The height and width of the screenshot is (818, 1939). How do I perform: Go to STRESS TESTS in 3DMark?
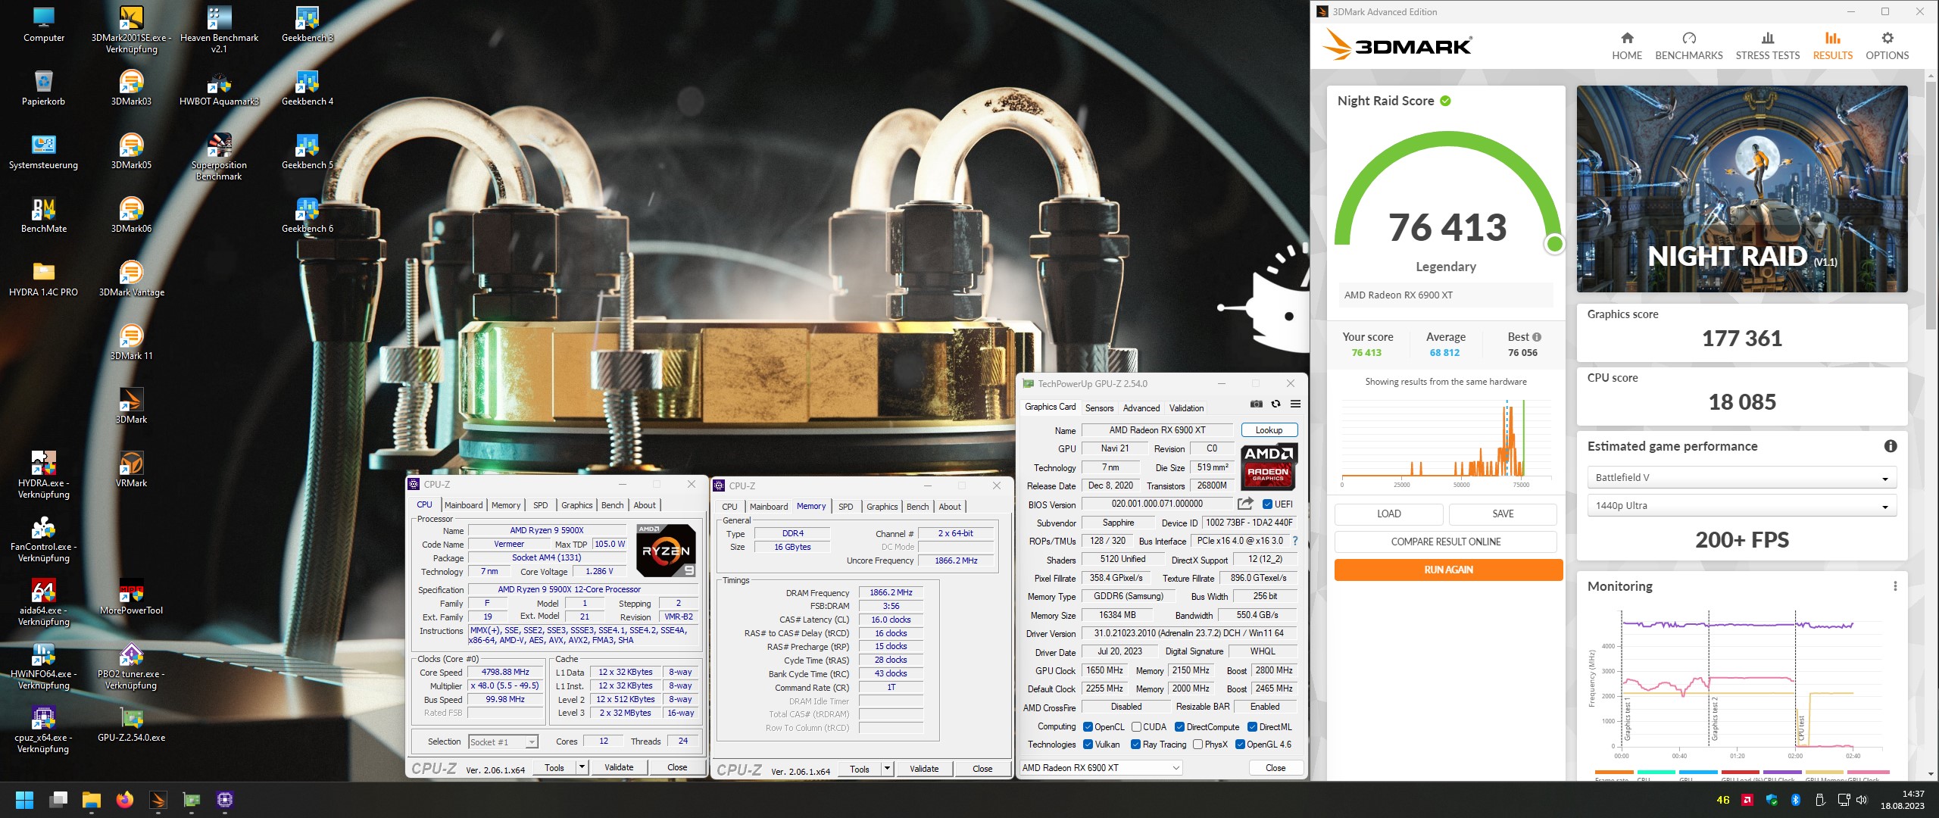coord(1767,46)
